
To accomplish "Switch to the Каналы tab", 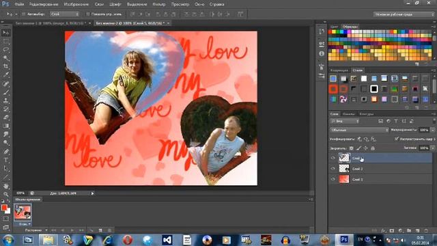I will (x=349, y=114).
